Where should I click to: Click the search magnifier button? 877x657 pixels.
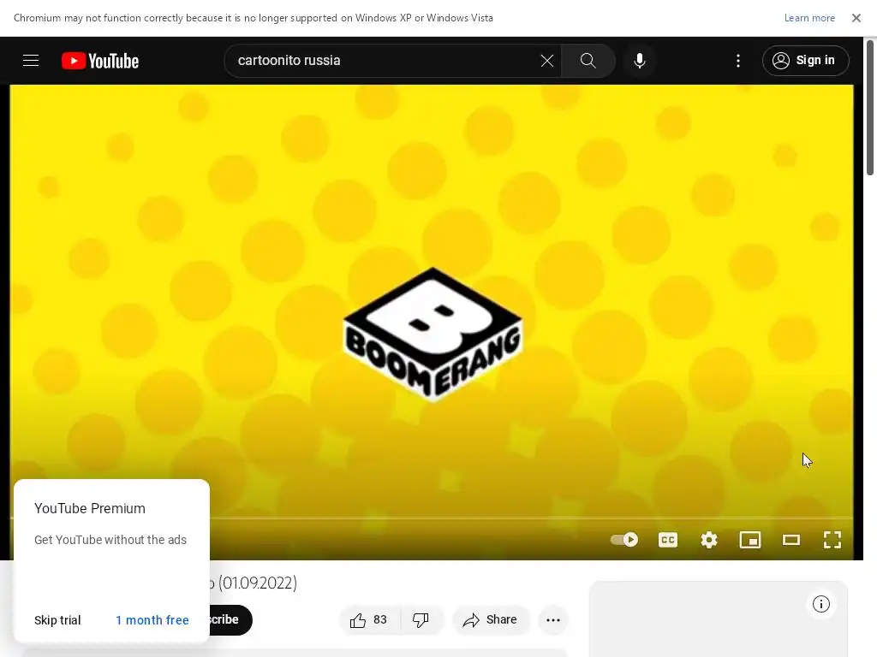point(588,61)
